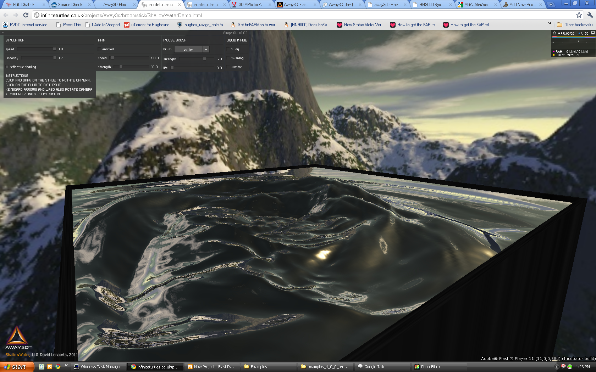Screen dimensions: 596x372
Task: Click the Away3D logo at bottom left
Action: click(x=17, y=338)
